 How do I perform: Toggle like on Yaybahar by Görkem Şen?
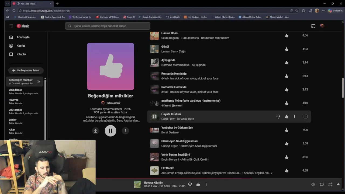(287, 130)
